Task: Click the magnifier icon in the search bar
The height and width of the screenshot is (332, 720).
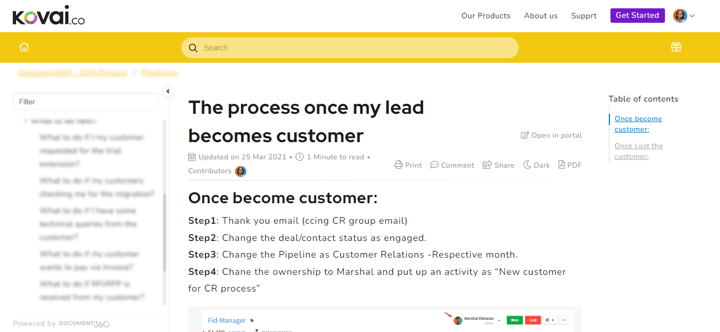Action: pyautogui.click(x=193, y=48)
